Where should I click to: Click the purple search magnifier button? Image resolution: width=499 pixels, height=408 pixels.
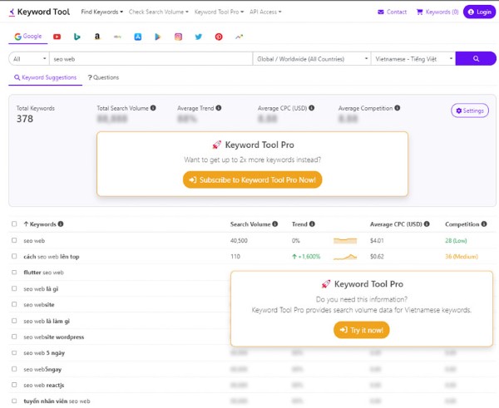click(476, 58)
